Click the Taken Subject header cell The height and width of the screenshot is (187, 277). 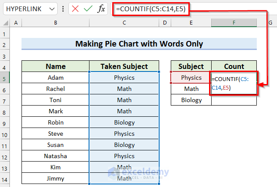[x=124, y=66]
